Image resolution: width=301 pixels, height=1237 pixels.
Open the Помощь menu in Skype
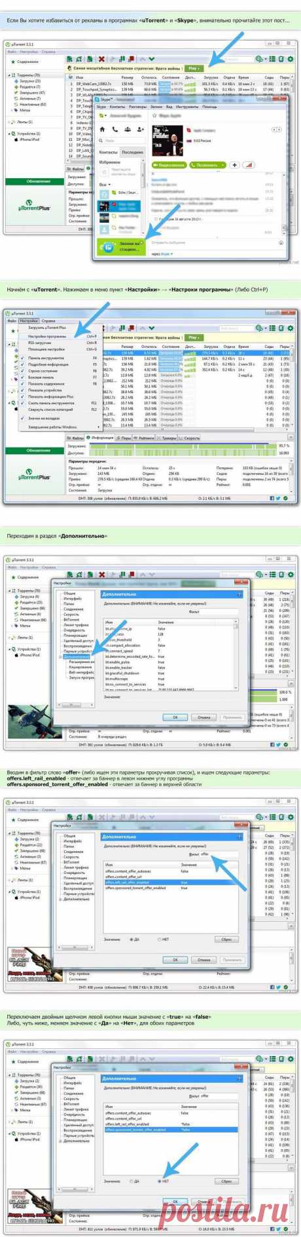pyautogui.click(x=209, y=107)
